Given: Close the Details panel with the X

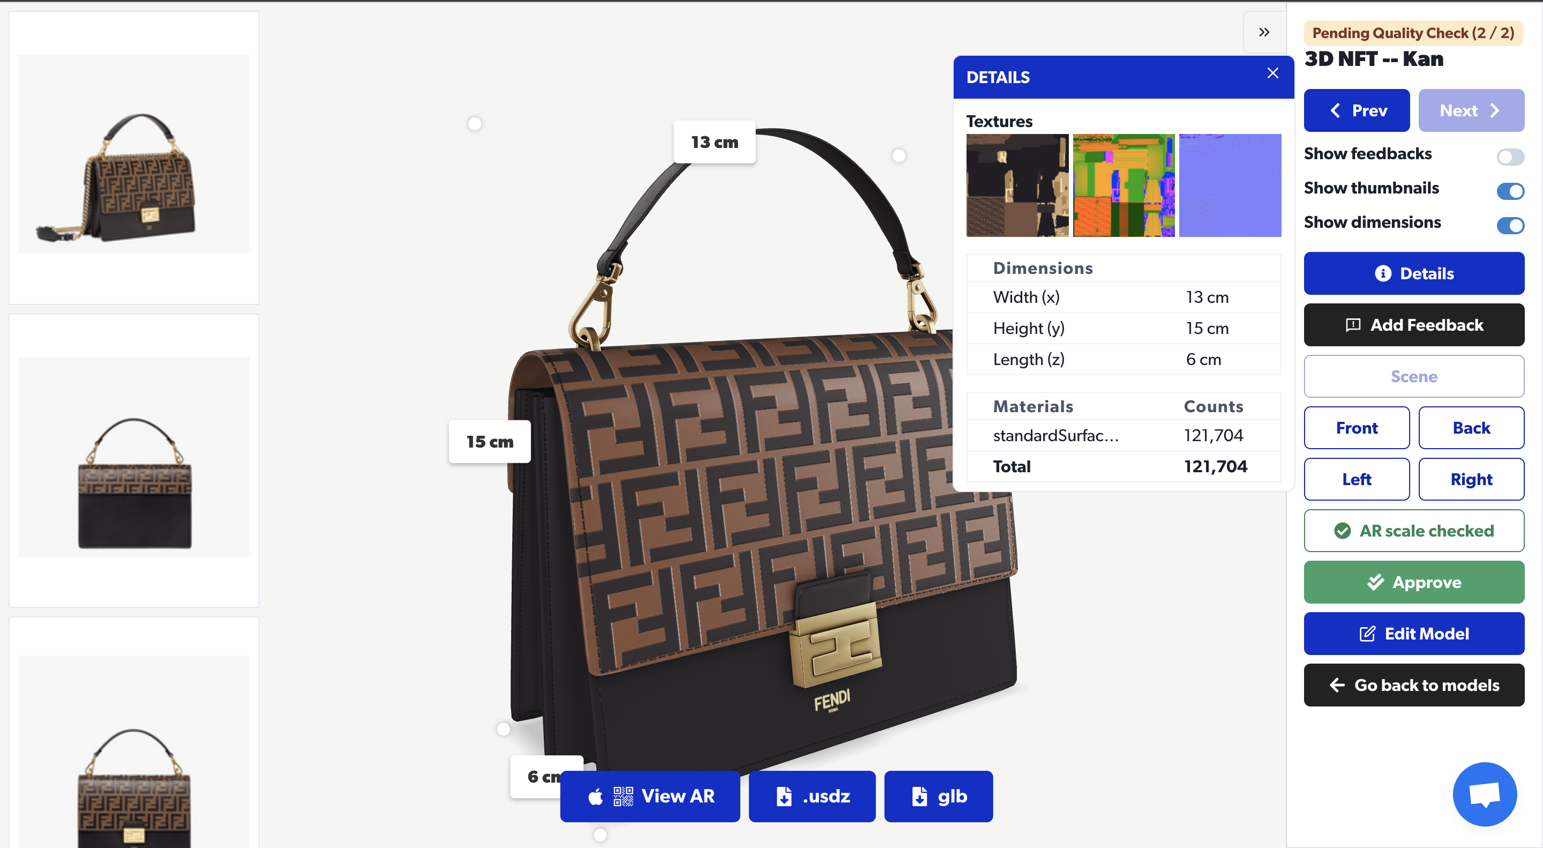Looking at the screenshot, I should pyautogui.click(x=1272, y=73).
